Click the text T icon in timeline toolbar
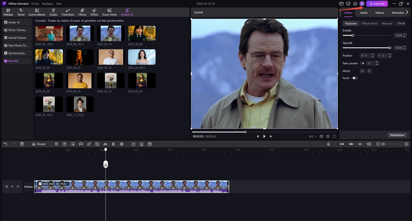Screen dimensions: 412x221 pos(64,144)
